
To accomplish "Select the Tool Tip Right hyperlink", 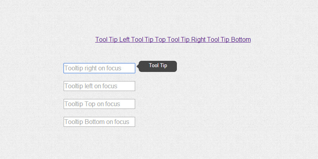I will point(186,40).
